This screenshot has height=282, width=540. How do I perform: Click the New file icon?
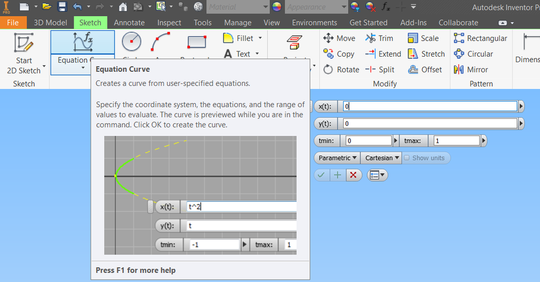click(x=24, y=6)
